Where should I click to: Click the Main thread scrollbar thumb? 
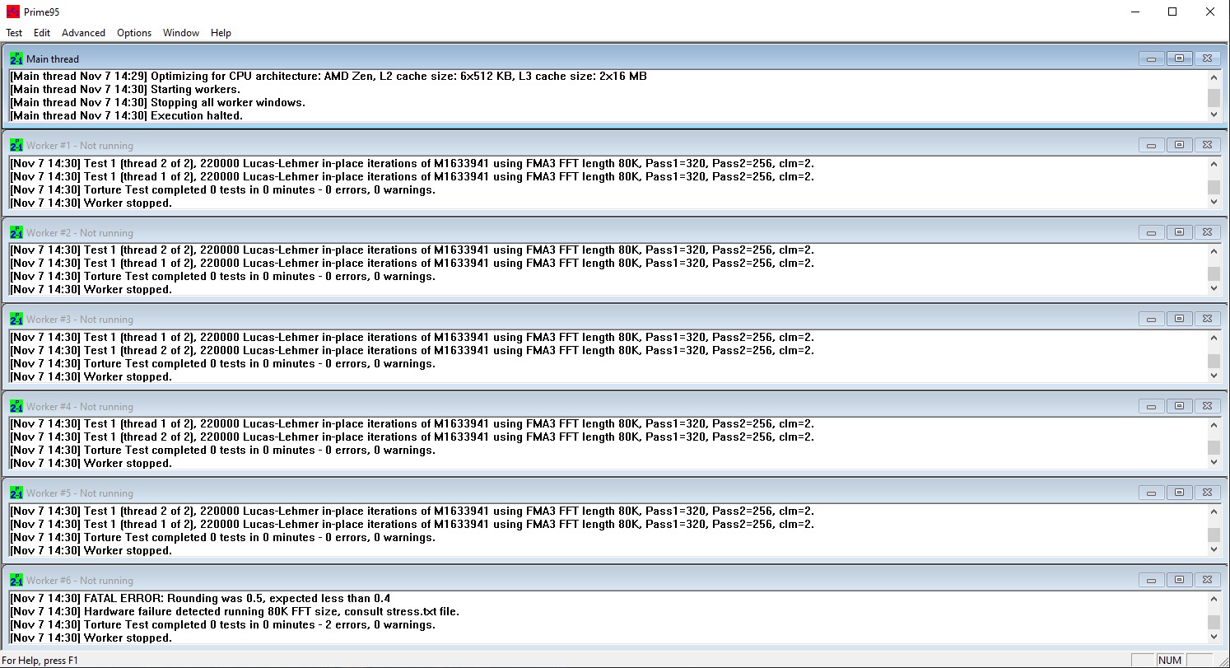[1214, 98]
